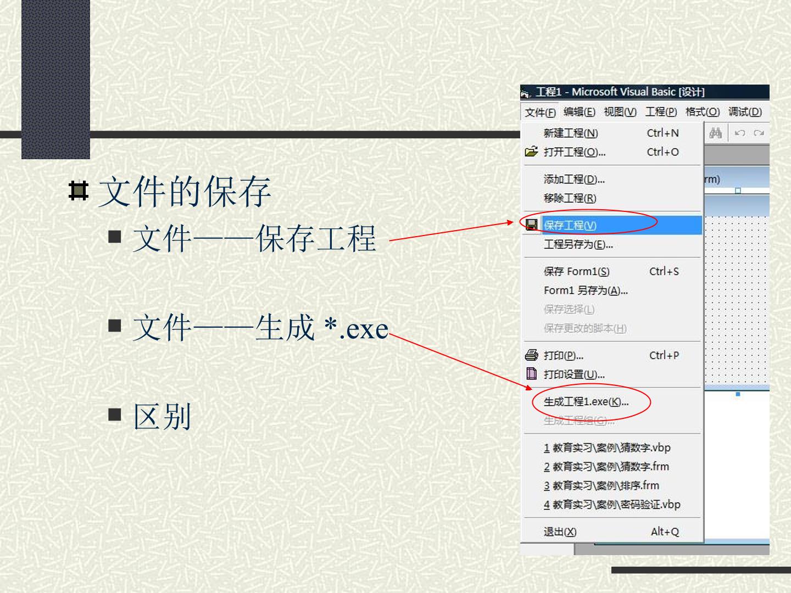
Task: Click the form's bottom-edge blue sizing handle
Action: 738,394
